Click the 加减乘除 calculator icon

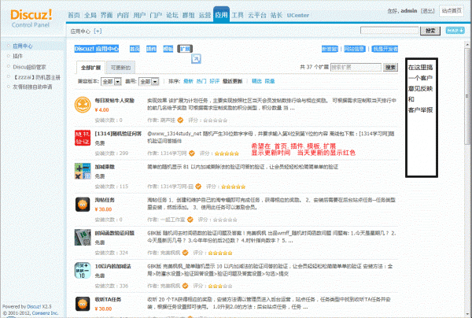coord(83,171)
